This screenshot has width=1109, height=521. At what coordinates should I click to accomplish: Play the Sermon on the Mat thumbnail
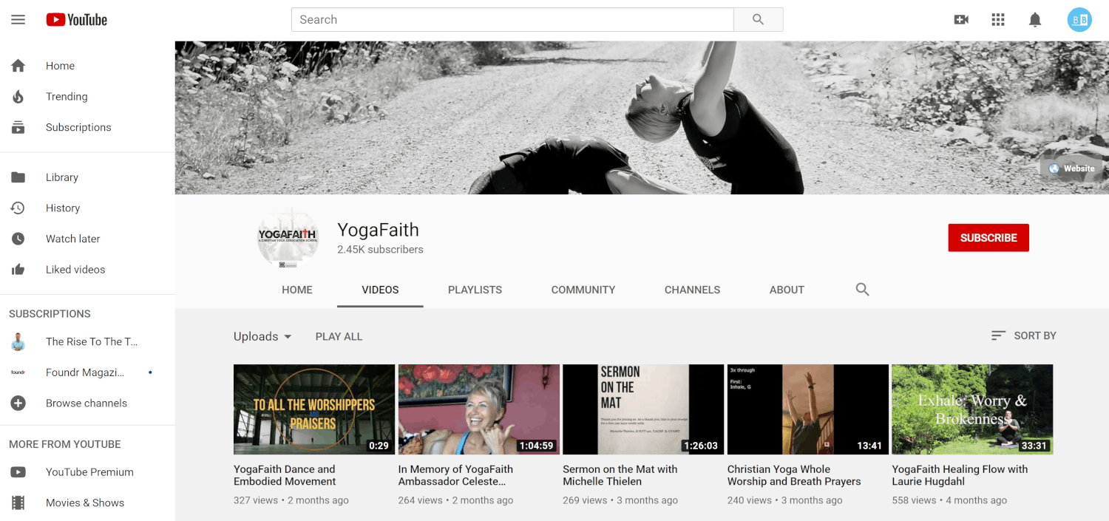coord(643,409)
